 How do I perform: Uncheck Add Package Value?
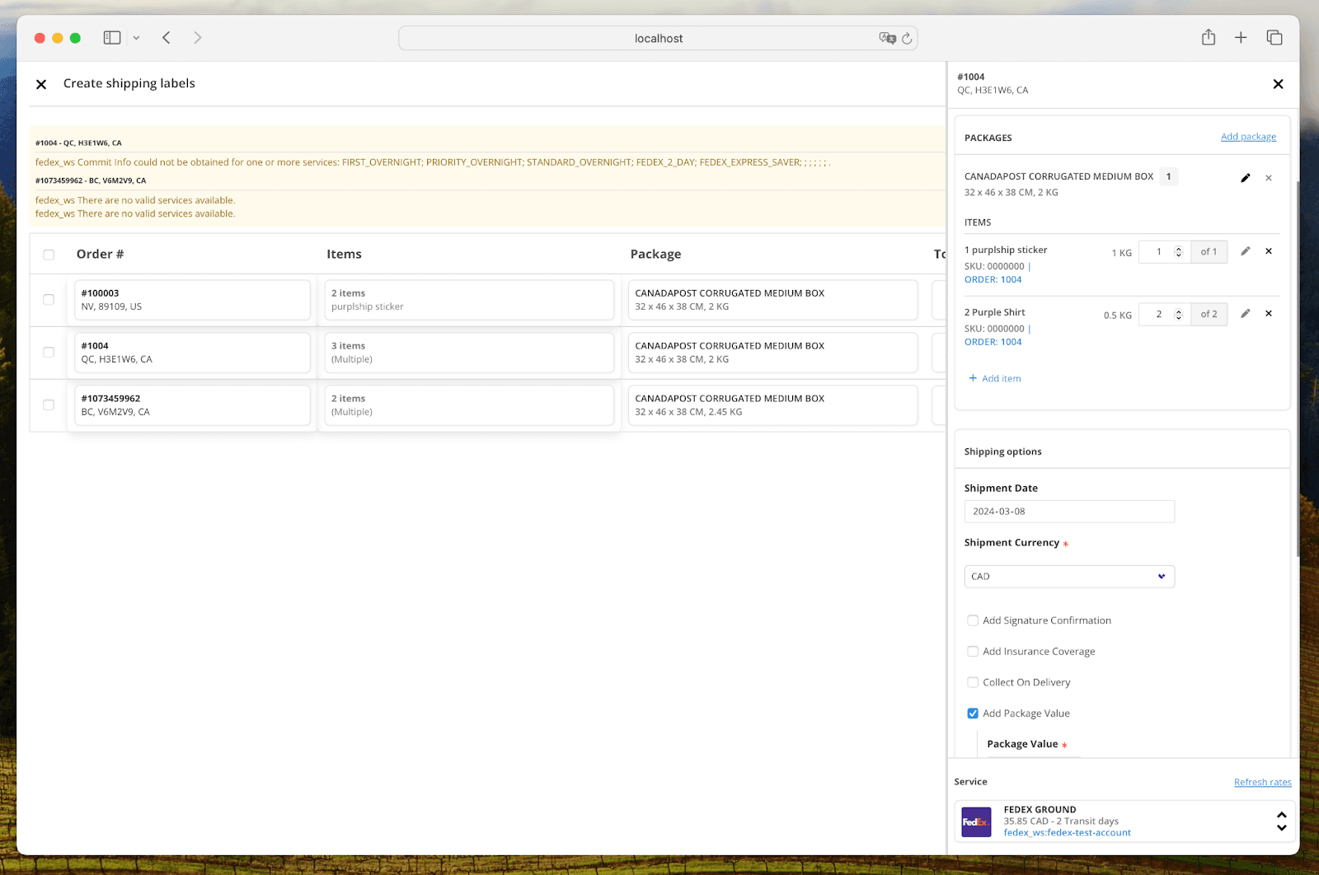(973, 713)
